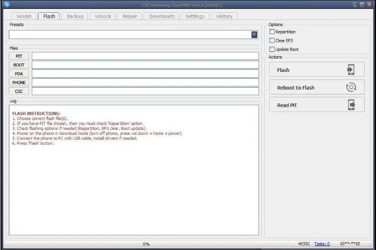376x250 pixels.
Task: Tick the Clear EFS option
Action: tap(272, 40)
